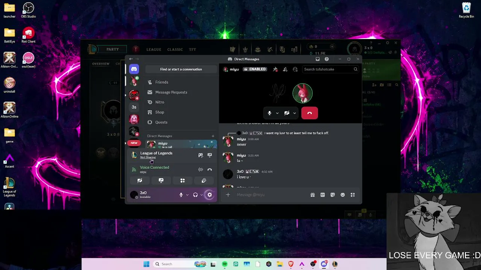Open camera options arrow in call panel

pos(295,113)
